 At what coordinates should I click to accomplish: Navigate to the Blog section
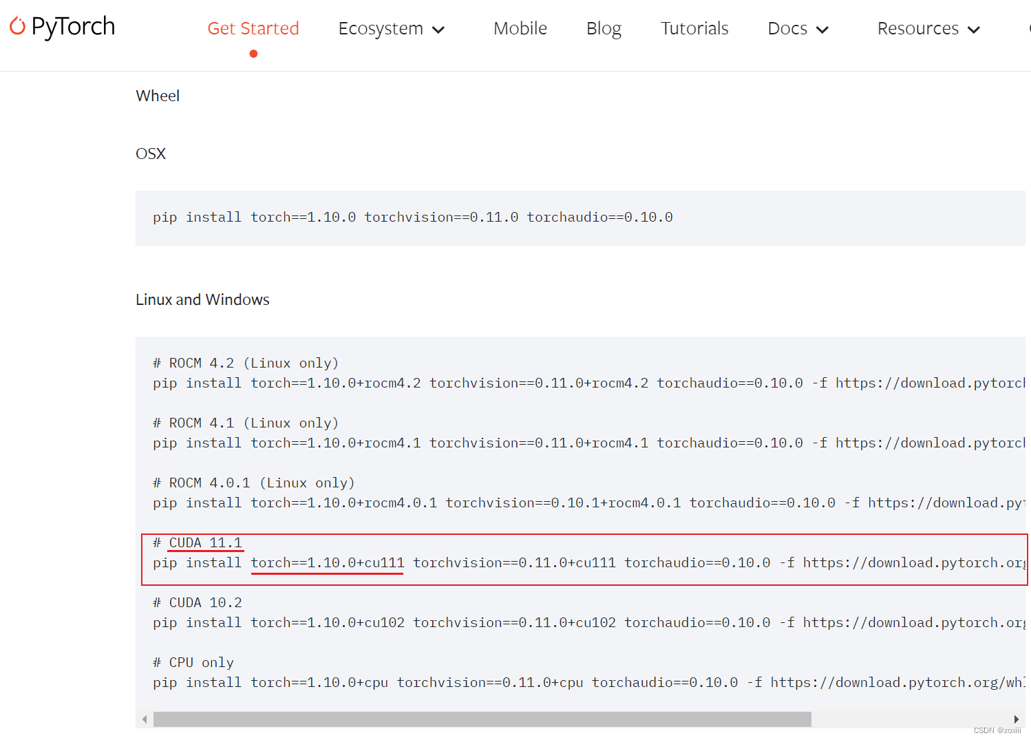(604, 28)
